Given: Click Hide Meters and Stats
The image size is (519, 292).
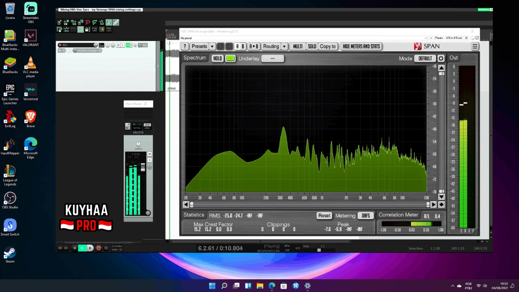Looking at the screenshot, I should click(361, 46).
